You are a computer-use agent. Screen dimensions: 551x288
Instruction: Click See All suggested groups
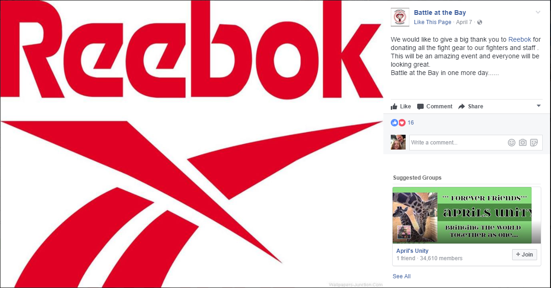pos(401,276)
